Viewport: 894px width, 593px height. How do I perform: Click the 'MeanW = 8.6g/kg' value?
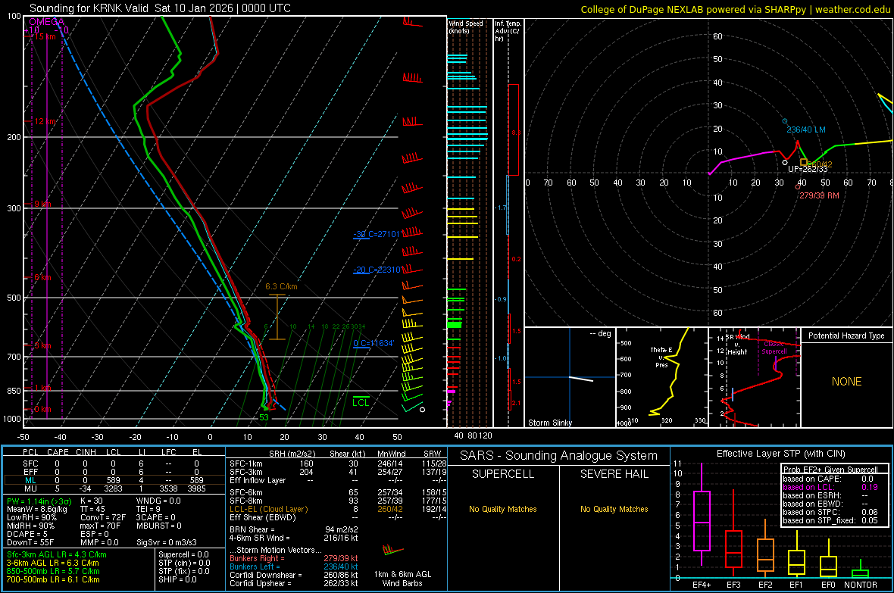coord(37,509)
